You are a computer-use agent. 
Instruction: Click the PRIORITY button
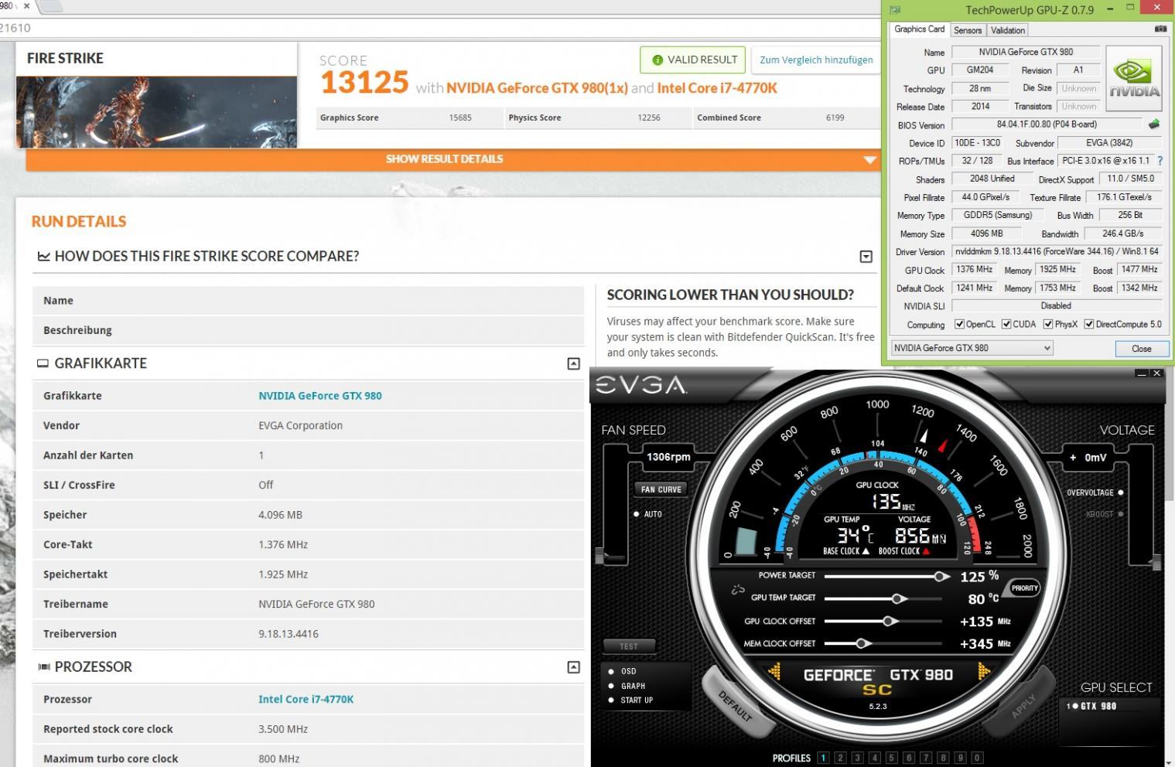click(1024, 588)
